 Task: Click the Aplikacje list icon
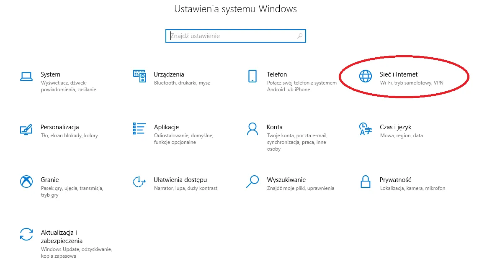[140, 129]
